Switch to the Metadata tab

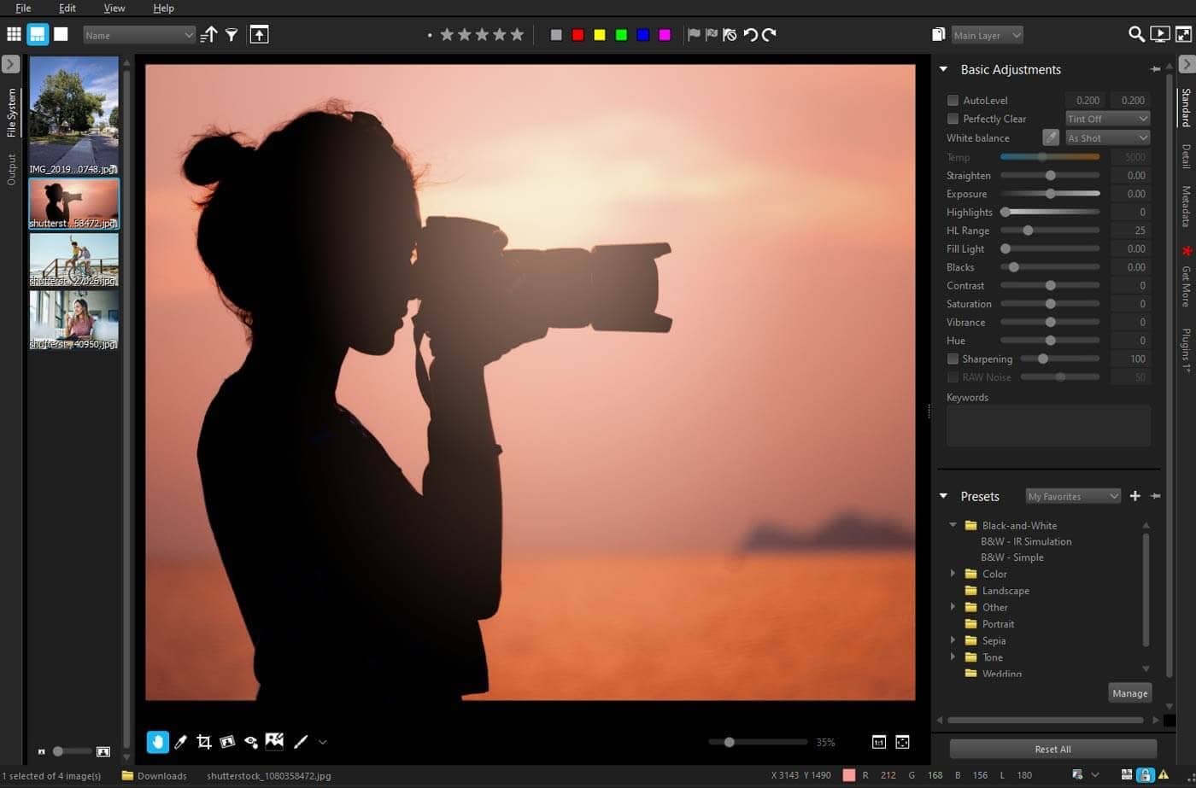(1186, 207)
